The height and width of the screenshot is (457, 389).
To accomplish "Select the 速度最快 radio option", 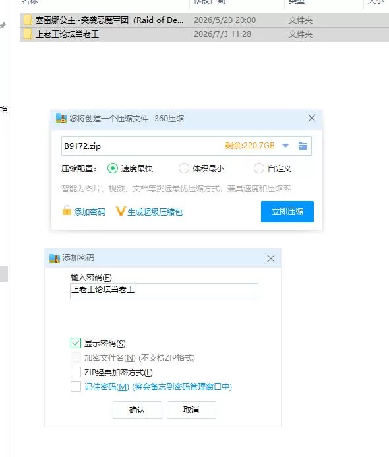I will pos(113,168).
